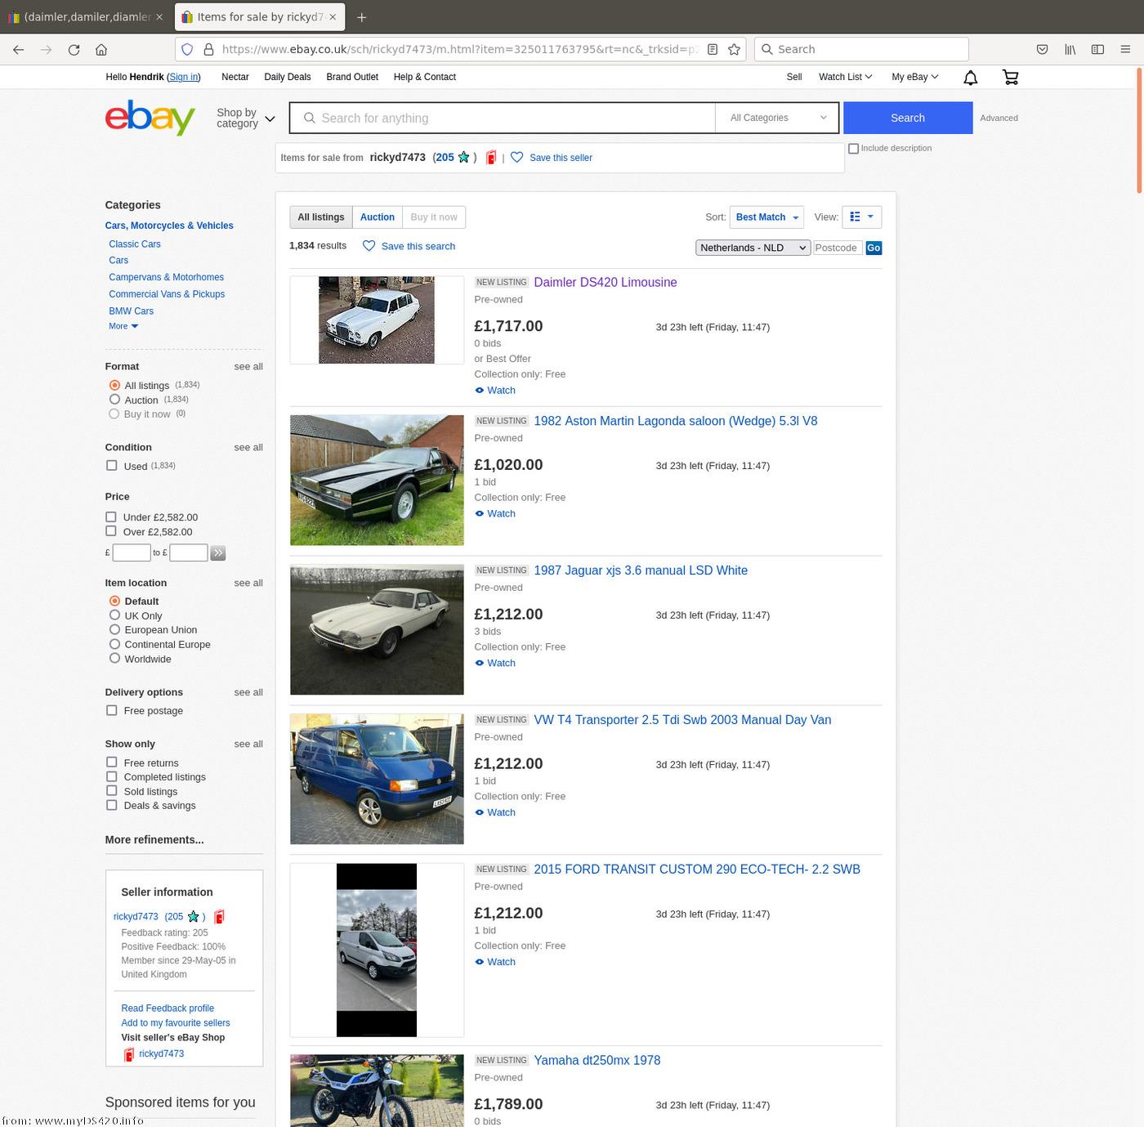Open Daily Deals in the top menu
This screenshot has width=1144, height=1127.
[x=287, y=77]
